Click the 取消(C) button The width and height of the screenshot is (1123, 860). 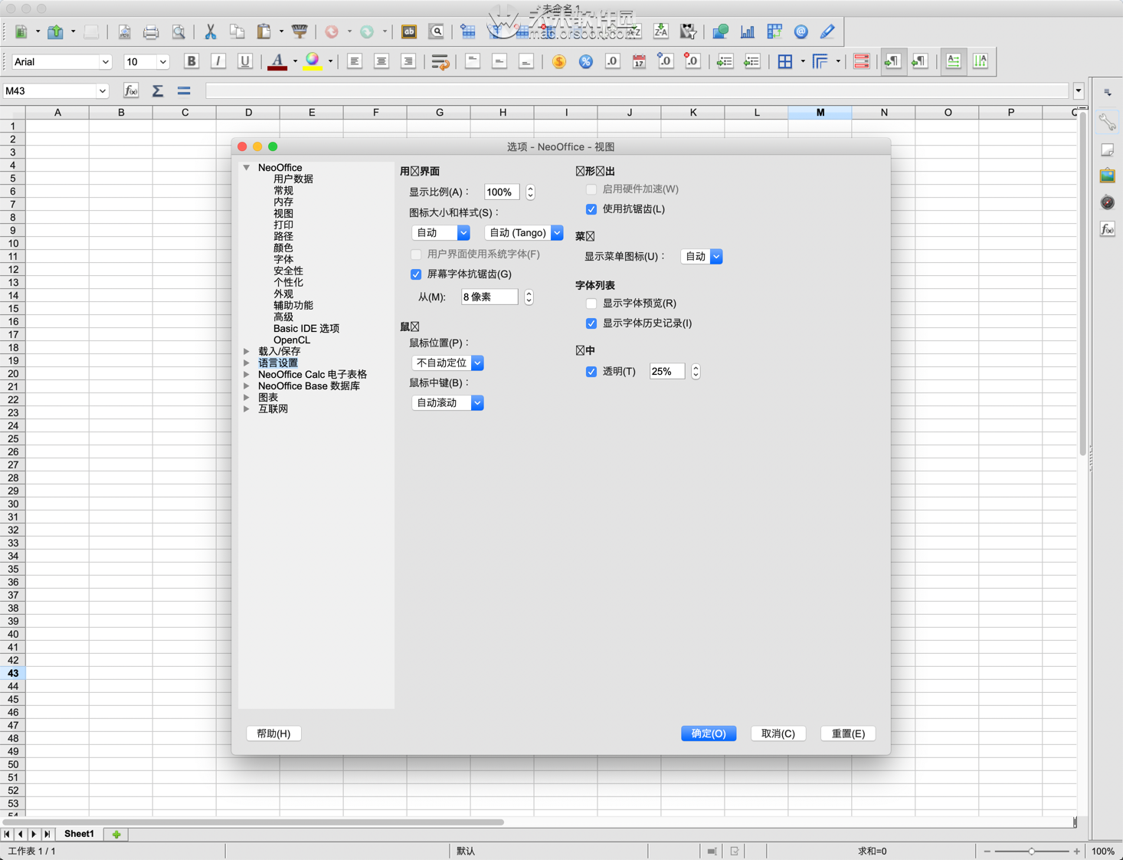click(x=778, y=734)
